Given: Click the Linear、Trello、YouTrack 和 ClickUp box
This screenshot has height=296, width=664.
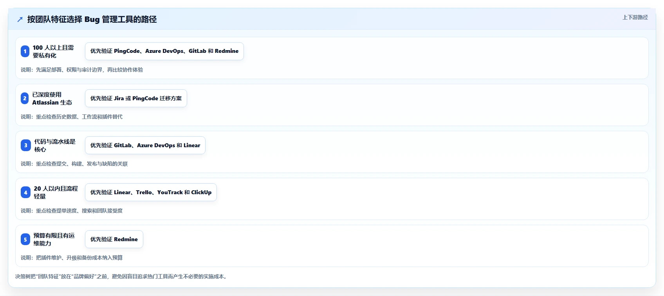Looking at the screenshot, I should coord(151,192).
